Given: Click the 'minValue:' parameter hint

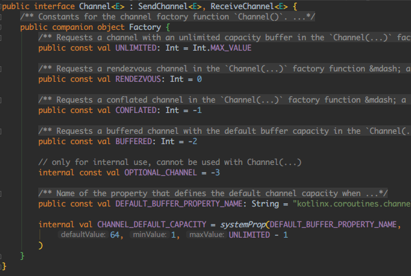Looking at the screenshot, I should tap(150, 234).
